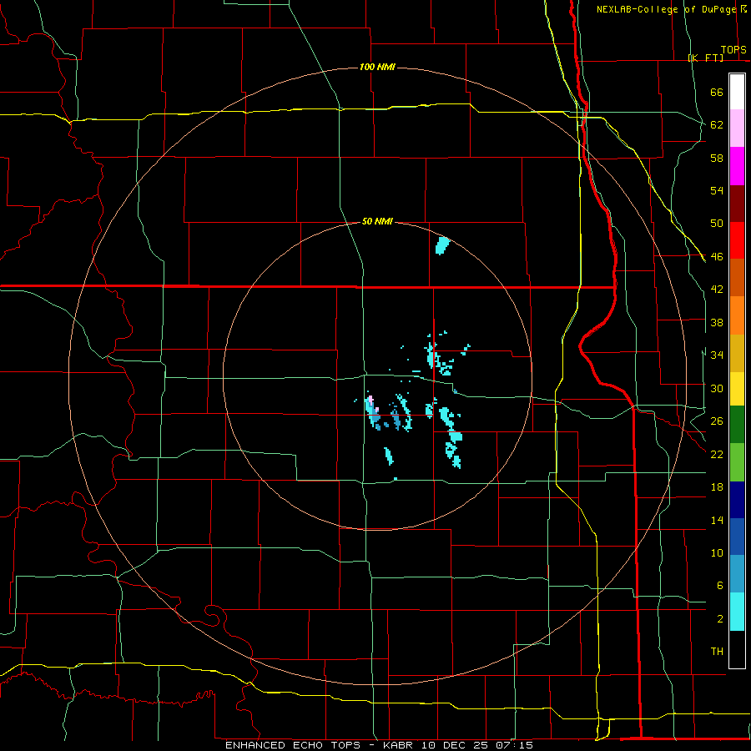The height and width of the screenshot is (751, 751).
Task: Click the dark orange 46 kft swatch
Action: pos(737,278)
